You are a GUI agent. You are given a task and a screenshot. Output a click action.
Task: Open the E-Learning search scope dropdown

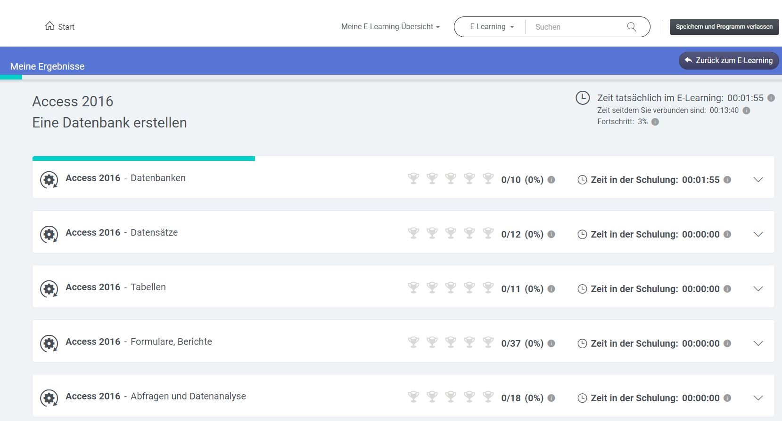click(x=492, y=27)
